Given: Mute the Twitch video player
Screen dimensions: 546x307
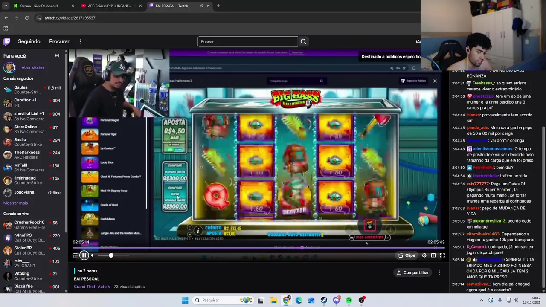Looking at the screenshot, I should [93, 255].
